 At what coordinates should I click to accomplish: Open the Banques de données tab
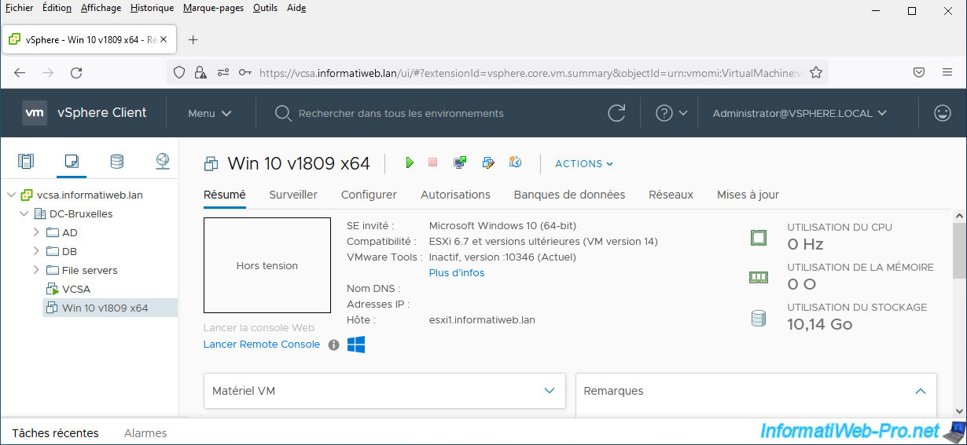[569, 195]
